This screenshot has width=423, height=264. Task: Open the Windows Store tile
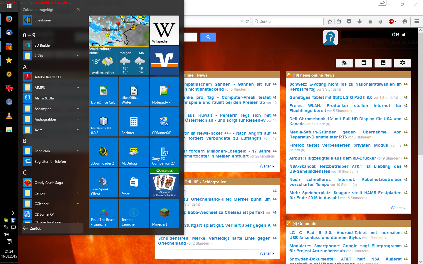pyautogui.click(x=134, y=183)
